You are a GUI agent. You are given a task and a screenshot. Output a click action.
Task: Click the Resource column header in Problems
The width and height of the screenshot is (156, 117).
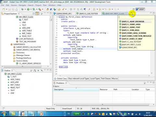(x=106, y=89)
